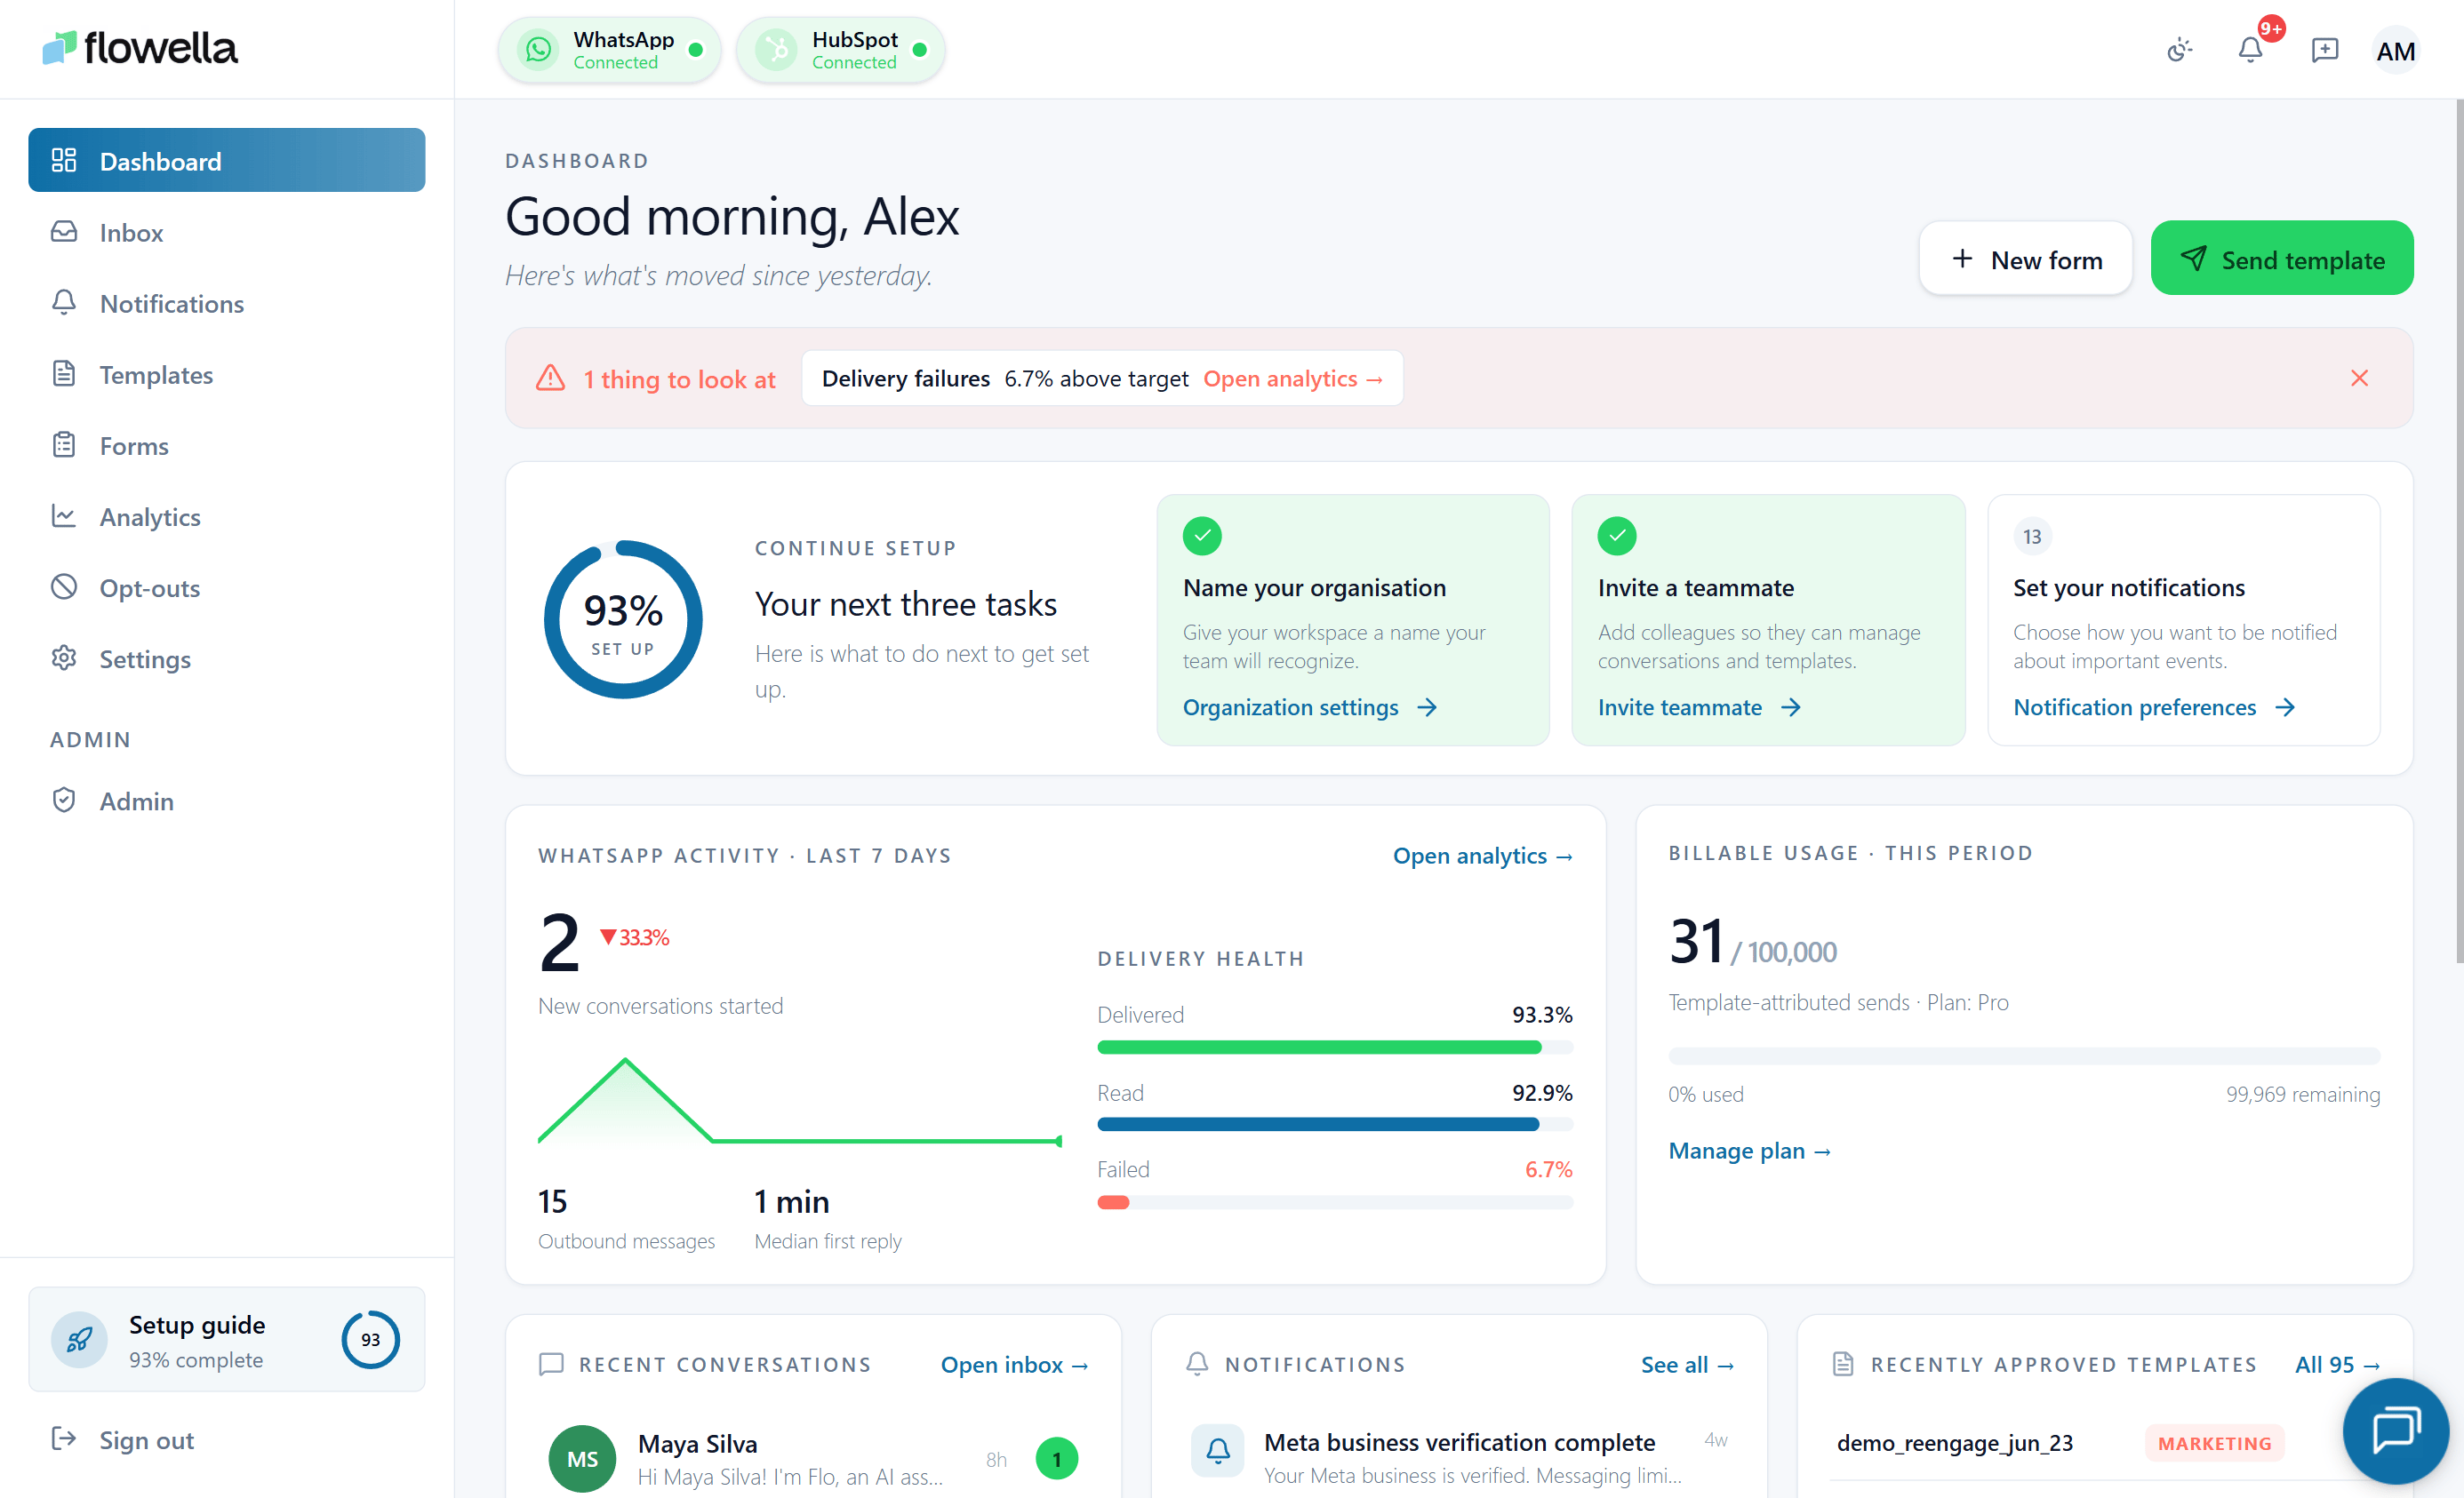The height and width of the screenshot is (1498, 2464).
Task: Open the HubSpot Connected status pill
Action: pyautogui.click(x=840, y=50)
